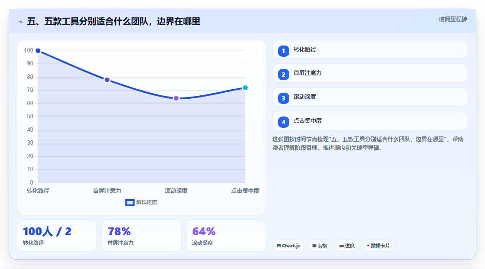Click the x-axis label 转化路径
Screen dimensions: 485x269
click(x=38, y=191)
